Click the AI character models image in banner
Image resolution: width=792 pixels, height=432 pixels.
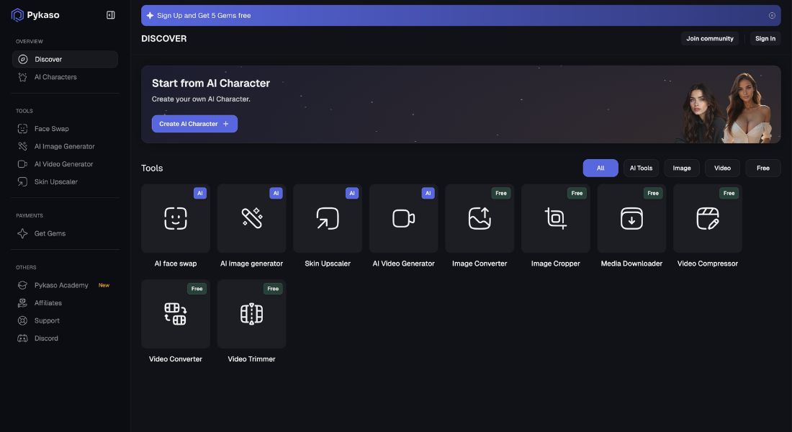coord(728,107)
